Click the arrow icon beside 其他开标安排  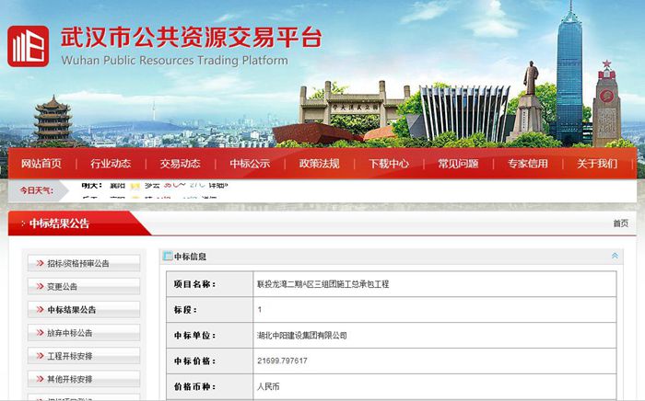(40, 379)
